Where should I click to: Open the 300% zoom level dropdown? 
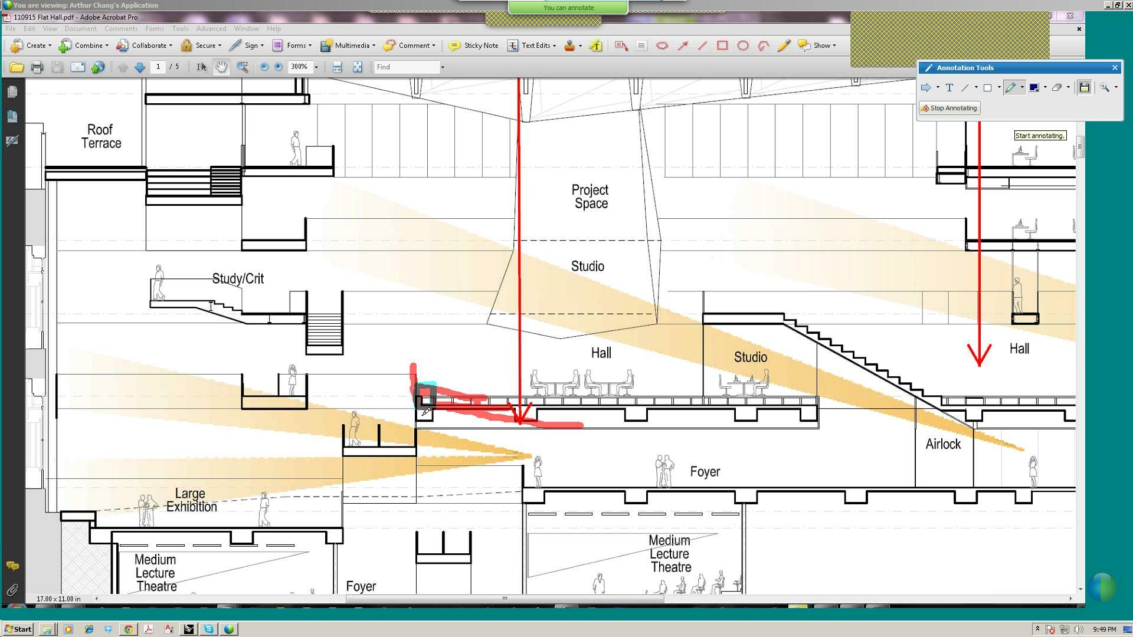316,67
